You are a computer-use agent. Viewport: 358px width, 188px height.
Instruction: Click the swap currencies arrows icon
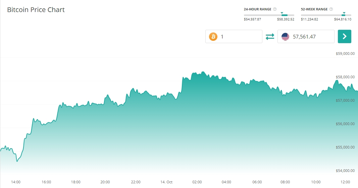pyautogui.click(x=270, y=36)
